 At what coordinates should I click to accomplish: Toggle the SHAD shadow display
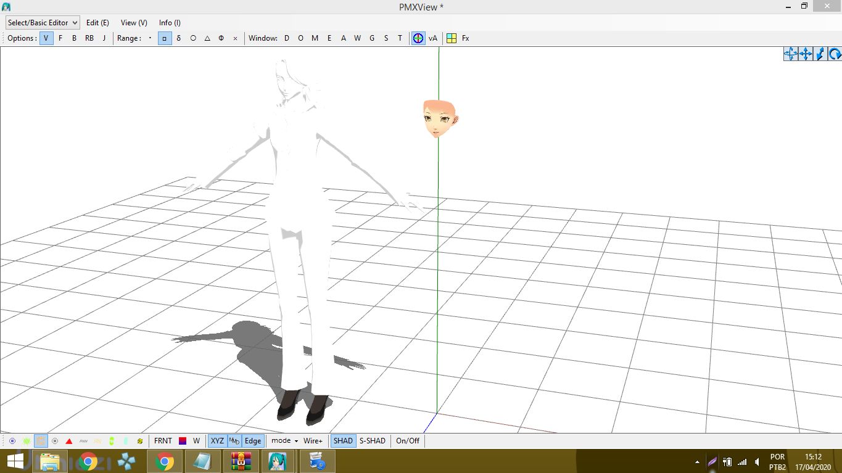[343, 441]
